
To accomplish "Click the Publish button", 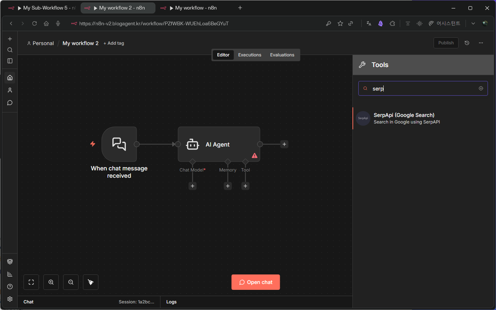I will pyautogui.click(x=446, y=43).
